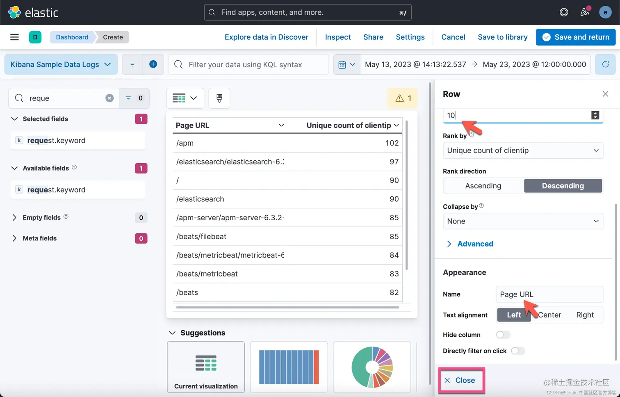Open user avatar menu "e"
620x397 pixels.
[x=605, y=12]
